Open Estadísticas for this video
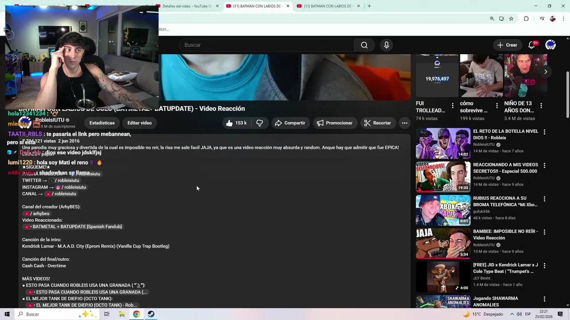The width and height of the screenshot is (570, 320). point(102,123)
